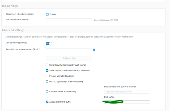Tick Connect tunnel automatically checkbox
The image size is (170, 111).
[47, 92]
